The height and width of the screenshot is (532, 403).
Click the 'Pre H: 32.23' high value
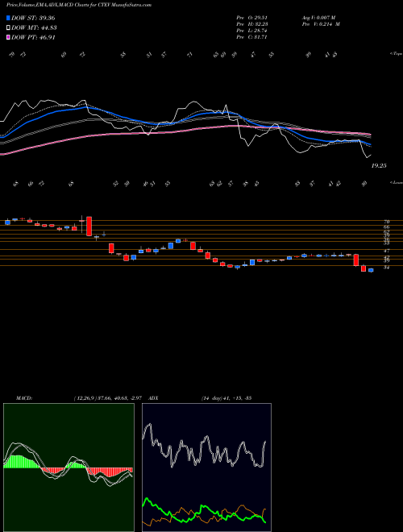252,24
